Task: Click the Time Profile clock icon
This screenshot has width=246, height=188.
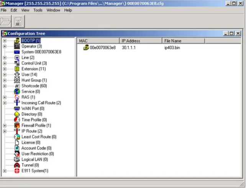Action: [17, 120]
